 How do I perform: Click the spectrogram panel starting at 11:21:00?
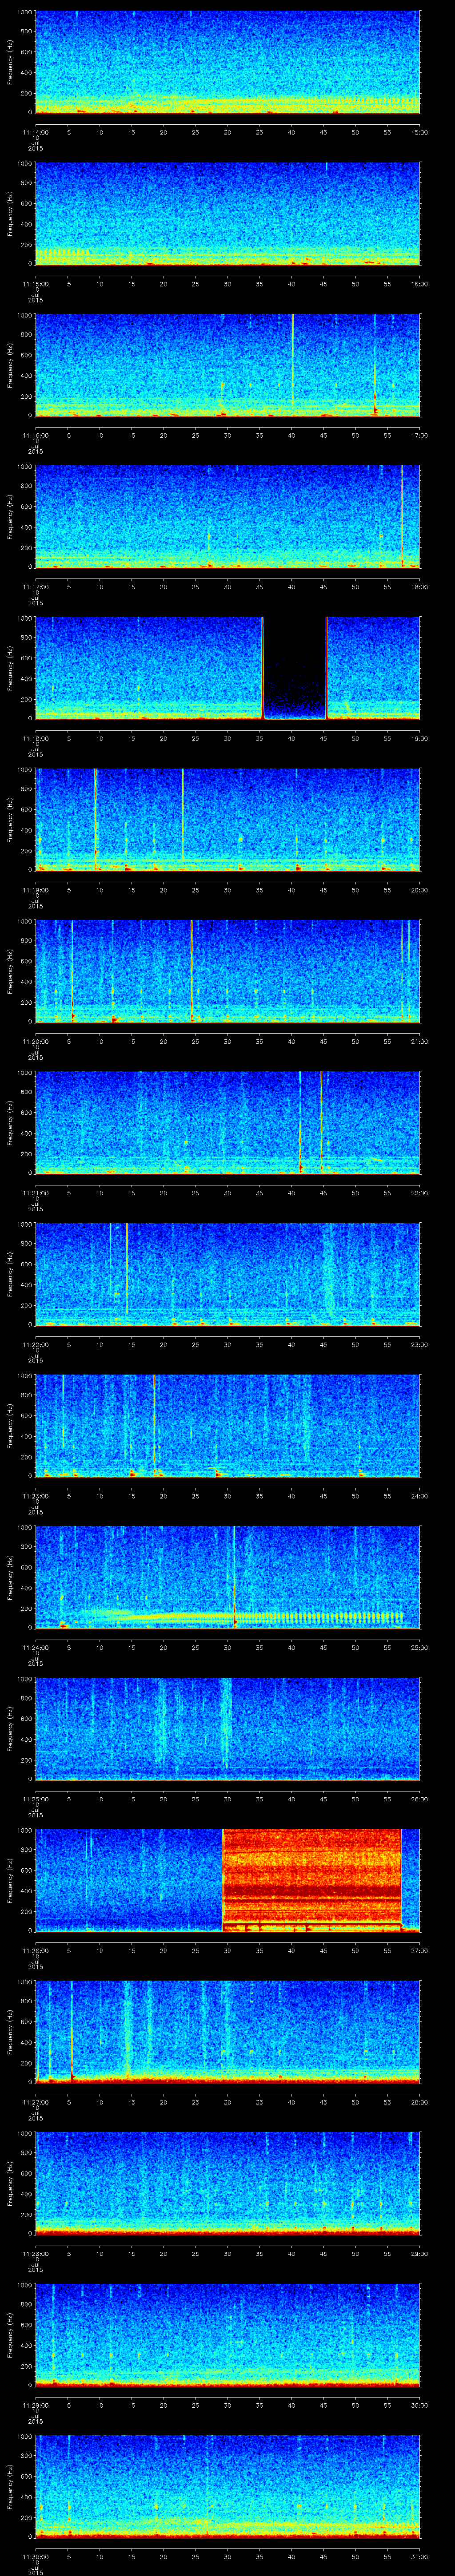(228, 1123)
